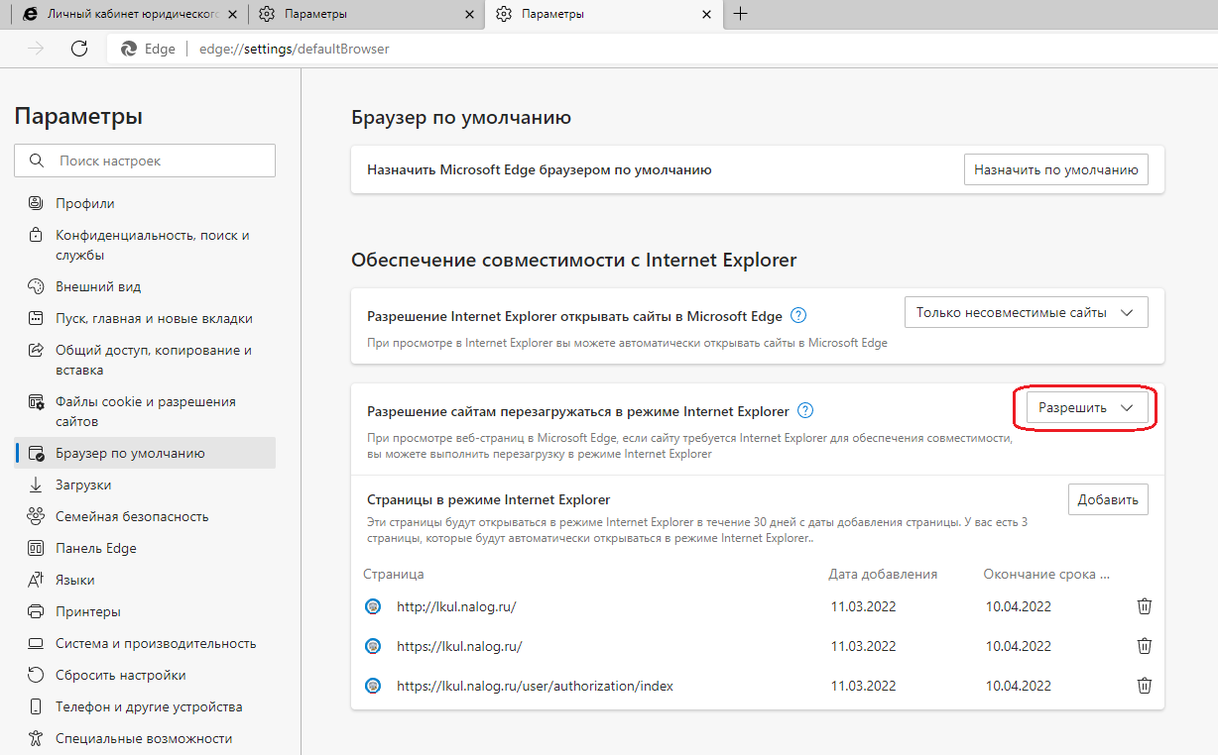Viewport: 1218px width, 755px height.
Task: Click Языки sidebar icon
Action: (x=36, y=580)
